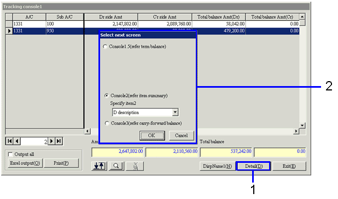Screen dimensions: 338x199
Task: Go to next record arrow
Action: coord(51,141)
